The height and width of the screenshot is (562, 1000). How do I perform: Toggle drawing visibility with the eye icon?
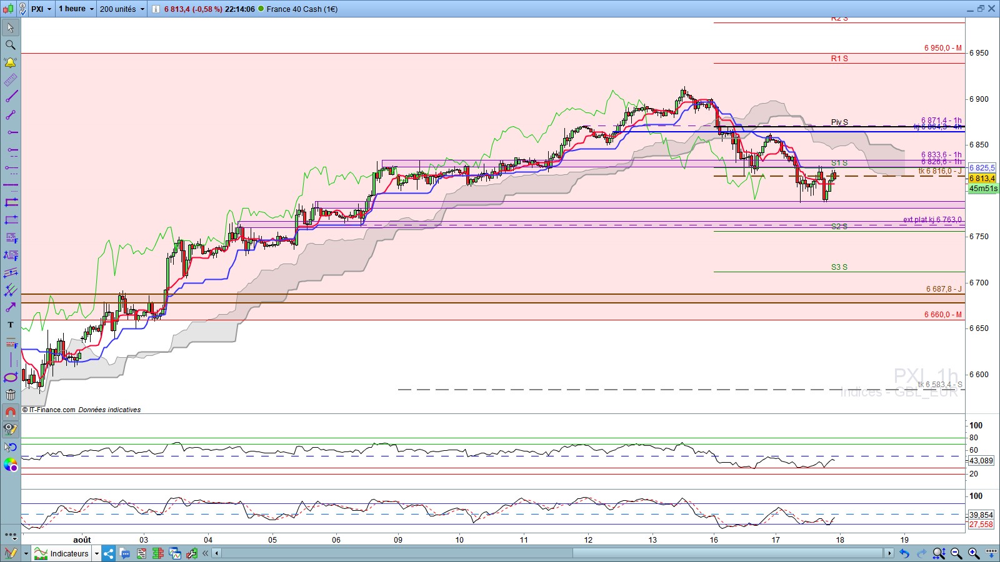pyautogui.click(x=11, y=429)
